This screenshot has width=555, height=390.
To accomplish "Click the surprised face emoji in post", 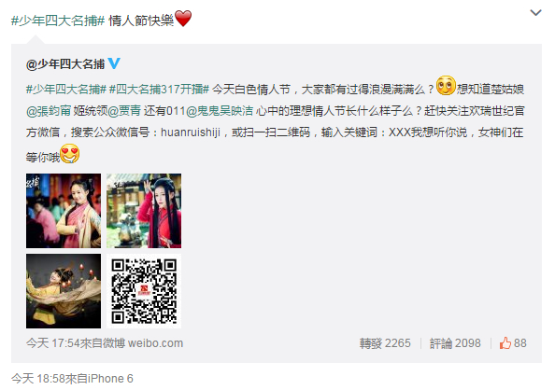I will (446, 86).
